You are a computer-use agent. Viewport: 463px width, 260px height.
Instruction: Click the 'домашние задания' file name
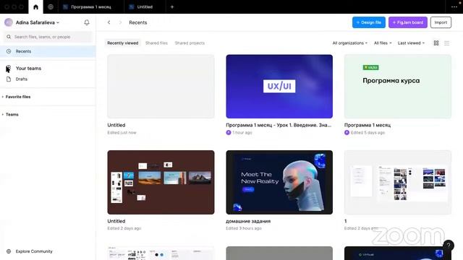(x=248, y=221)
